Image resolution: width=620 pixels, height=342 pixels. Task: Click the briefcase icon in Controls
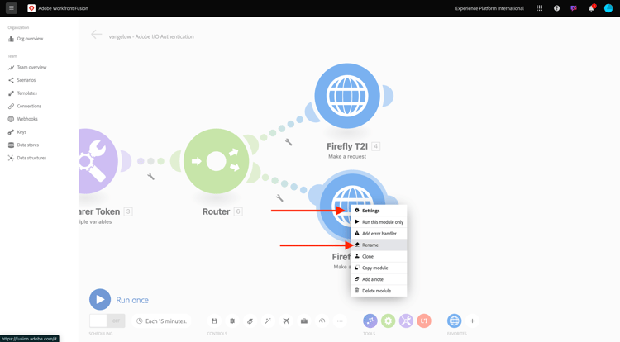pyautogui.click(x=303, y=321)
